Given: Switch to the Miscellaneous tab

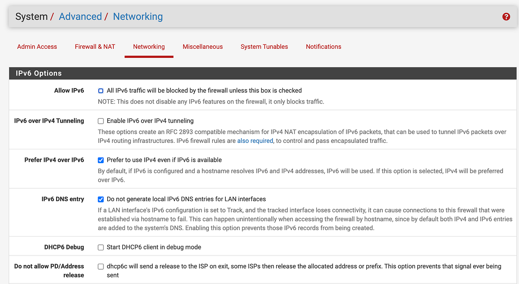Looking at the screenshot, I should 202,47.
